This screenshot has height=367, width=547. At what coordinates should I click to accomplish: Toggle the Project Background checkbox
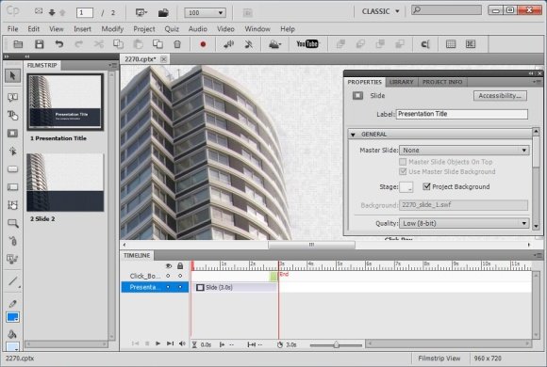426,186
